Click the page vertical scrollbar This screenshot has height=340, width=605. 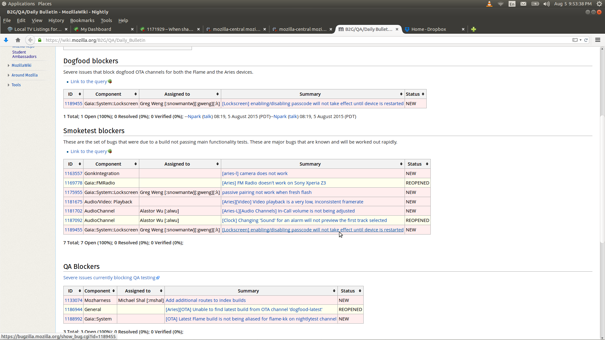(x=602, y=179)
